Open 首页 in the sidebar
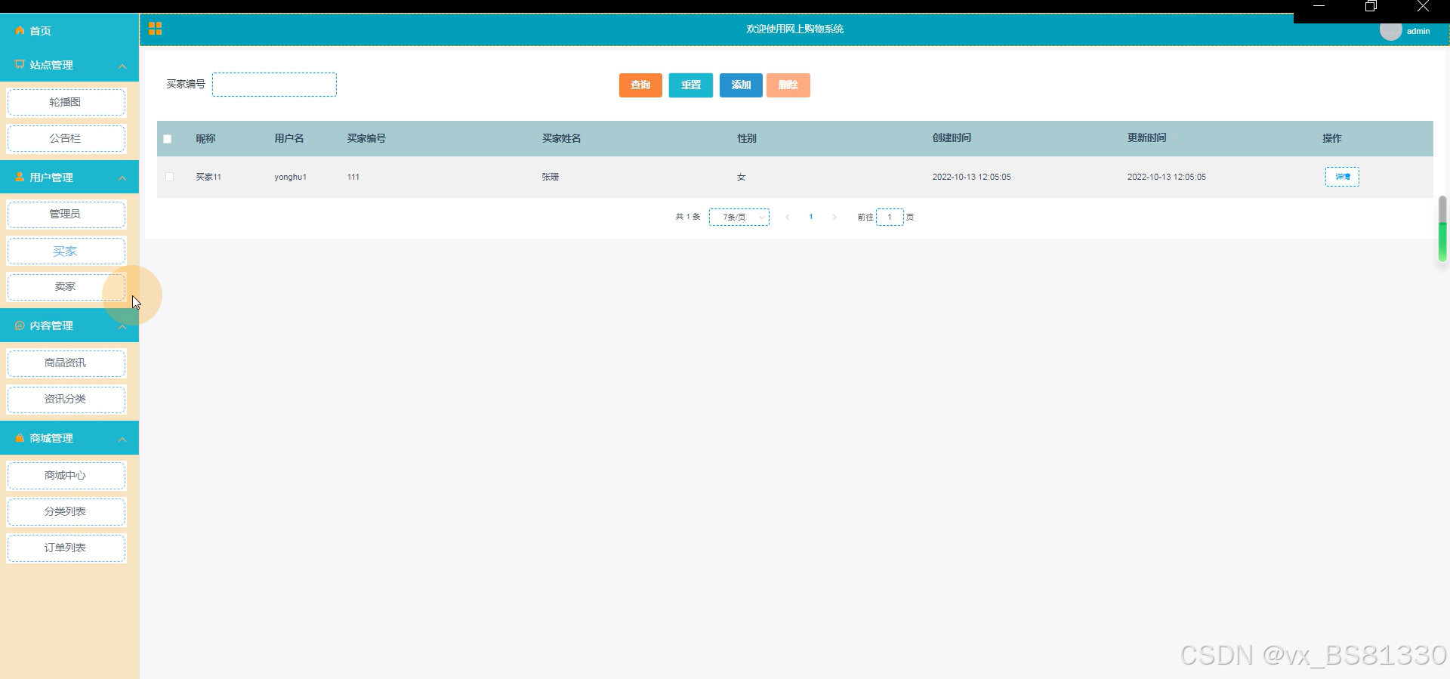 point(40,31)
